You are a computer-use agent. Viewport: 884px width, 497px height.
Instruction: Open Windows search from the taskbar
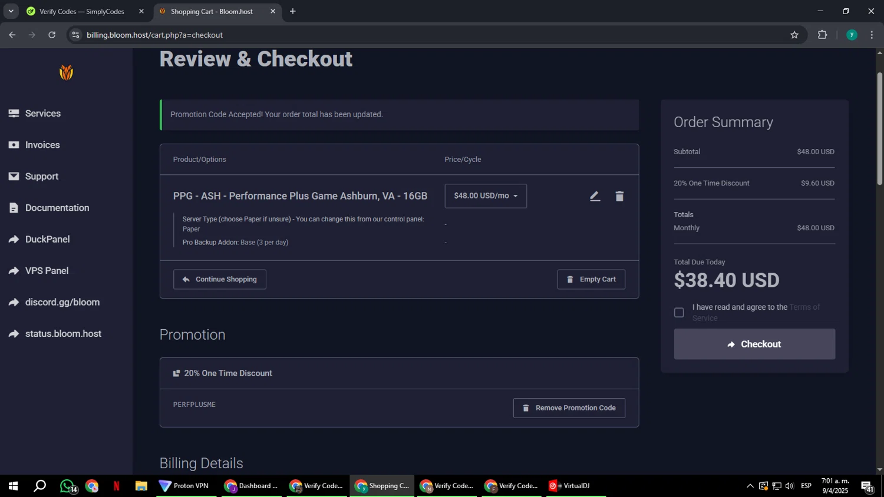[x=39, y=486]
